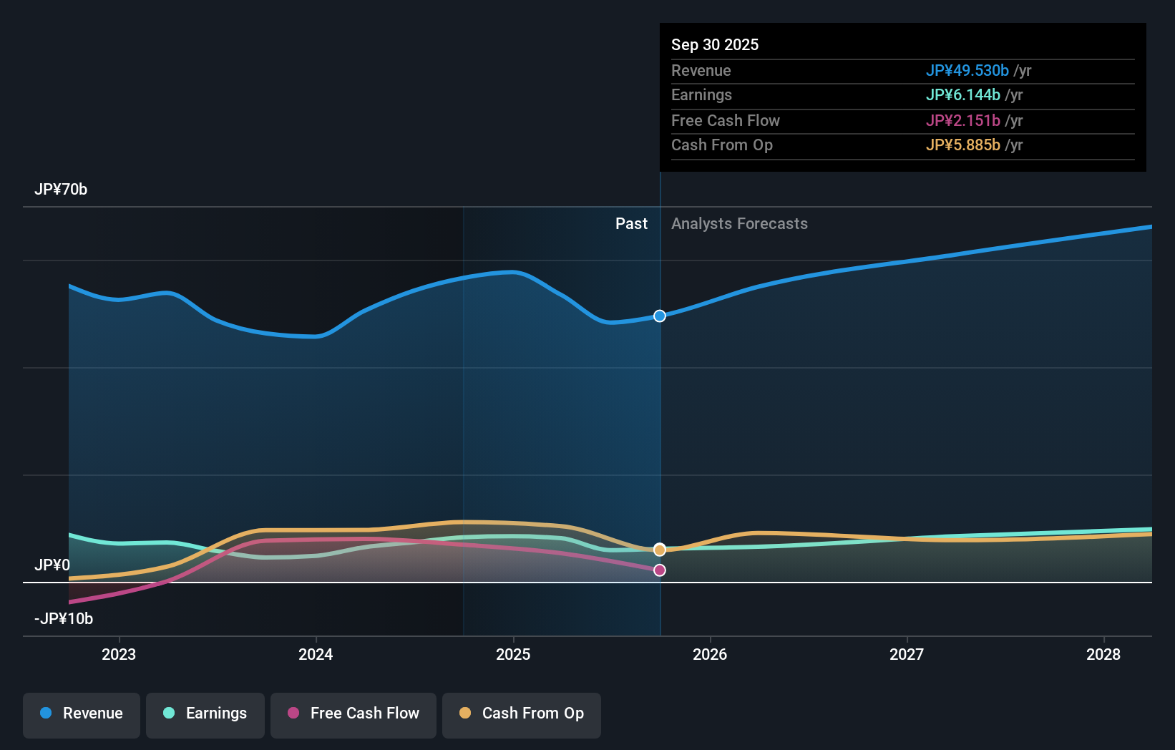Click the vertical timeline divider at Sep 2025

coord(659,429)
